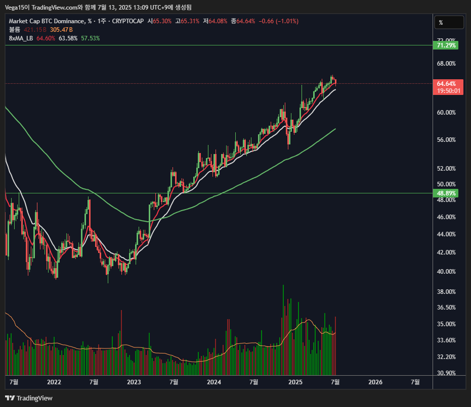Click the 2022 time axis label

54,382
